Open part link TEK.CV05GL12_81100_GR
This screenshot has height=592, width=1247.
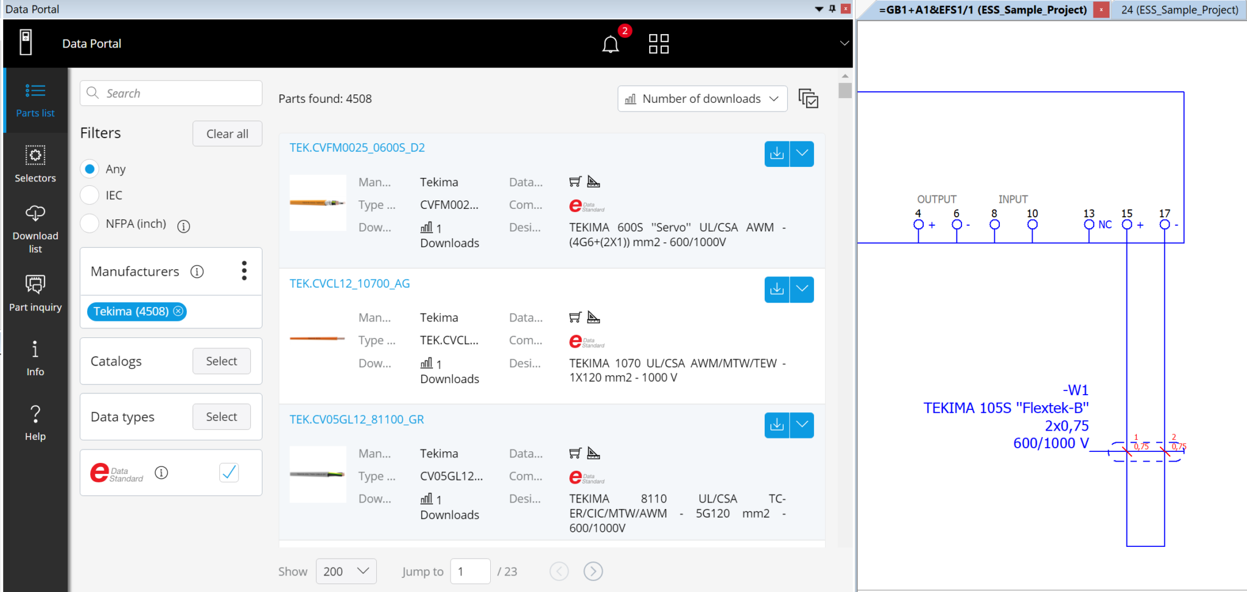(357, 420)
